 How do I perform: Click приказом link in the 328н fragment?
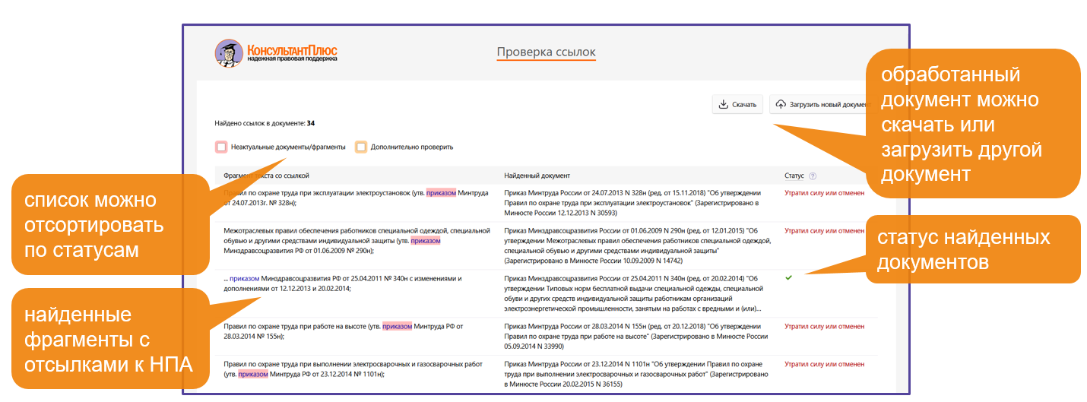(441, 193)
